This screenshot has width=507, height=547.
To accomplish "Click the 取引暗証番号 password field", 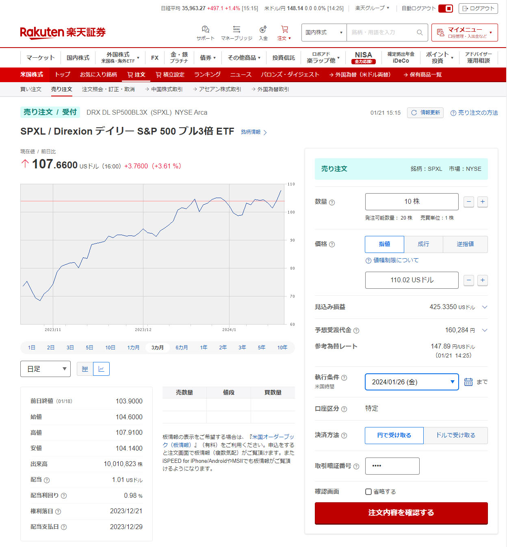I will click(392, 466).
